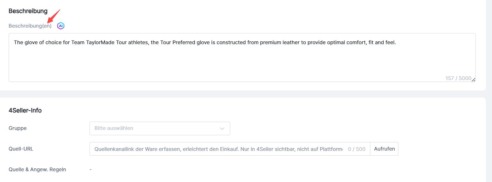The image size is (492, 182).
Task: Open the Gruppe 'Bitte auswählen' dropdown
Action: click(160, 129)
